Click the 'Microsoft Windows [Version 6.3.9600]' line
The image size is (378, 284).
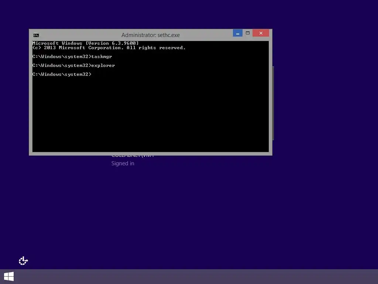(86, 43)
